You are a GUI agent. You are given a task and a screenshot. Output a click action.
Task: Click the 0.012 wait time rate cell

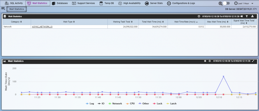pos(186,27)
